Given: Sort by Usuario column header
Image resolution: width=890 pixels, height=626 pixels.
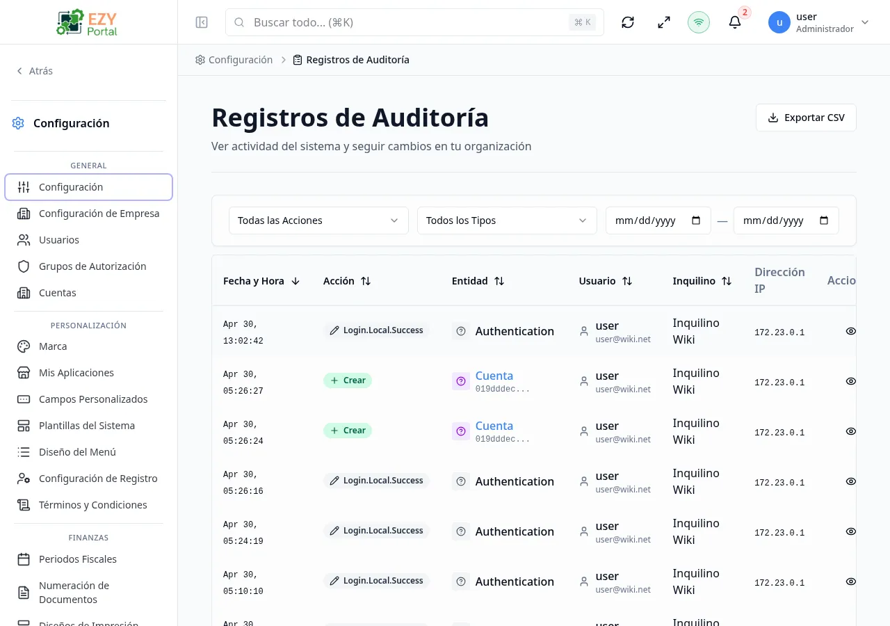Looking at the screenshot, I should 605,281.
